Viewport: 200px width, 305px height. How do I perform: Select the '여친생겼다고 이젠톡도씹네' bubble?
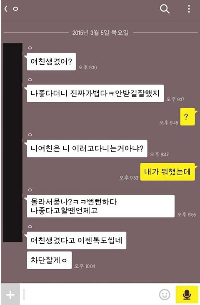[x=76, y=240]
